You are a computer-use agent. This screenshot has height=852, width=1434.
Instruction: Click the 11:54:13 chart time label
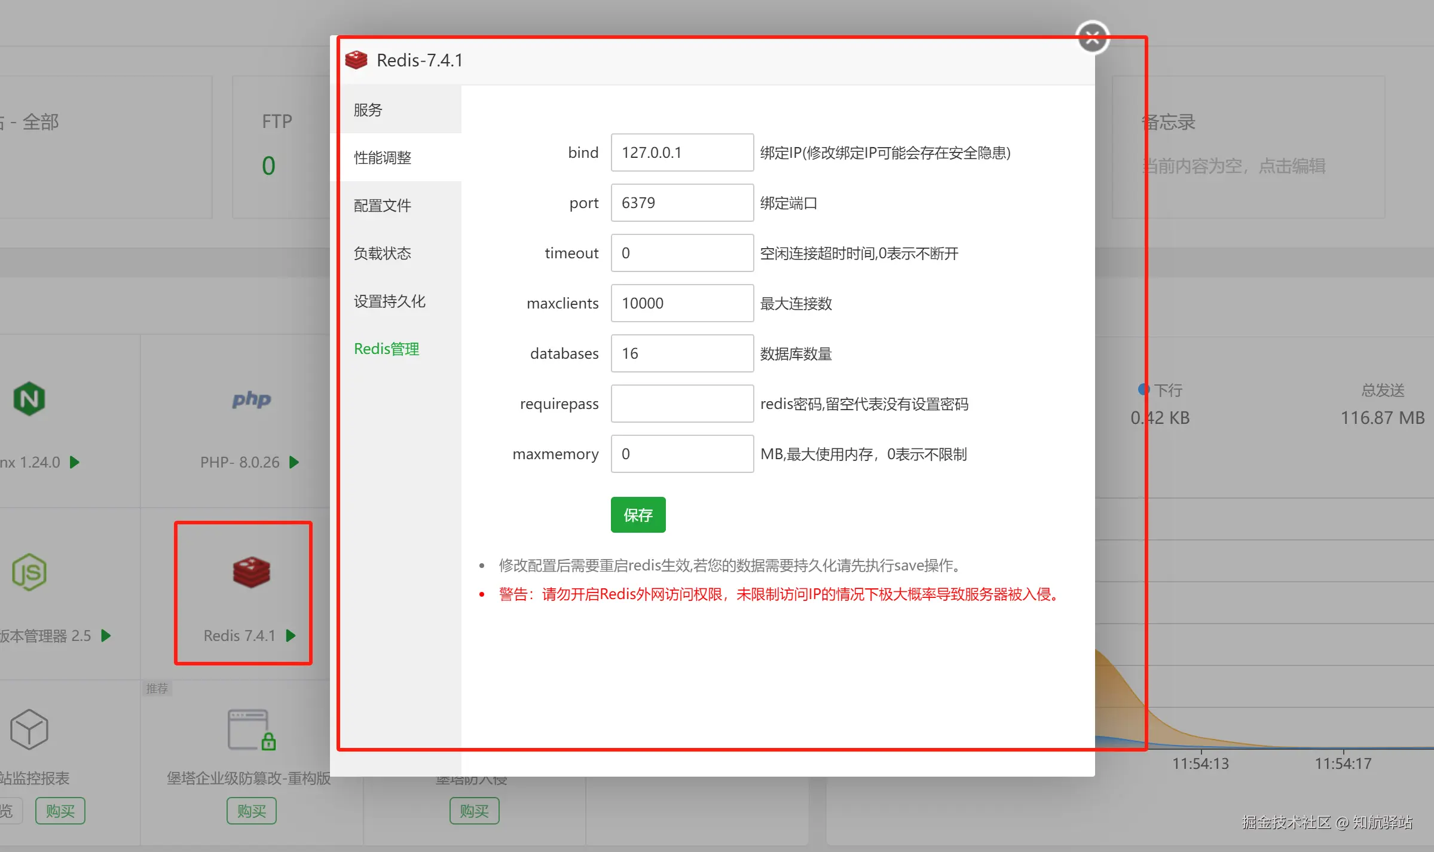(1201, 764)
